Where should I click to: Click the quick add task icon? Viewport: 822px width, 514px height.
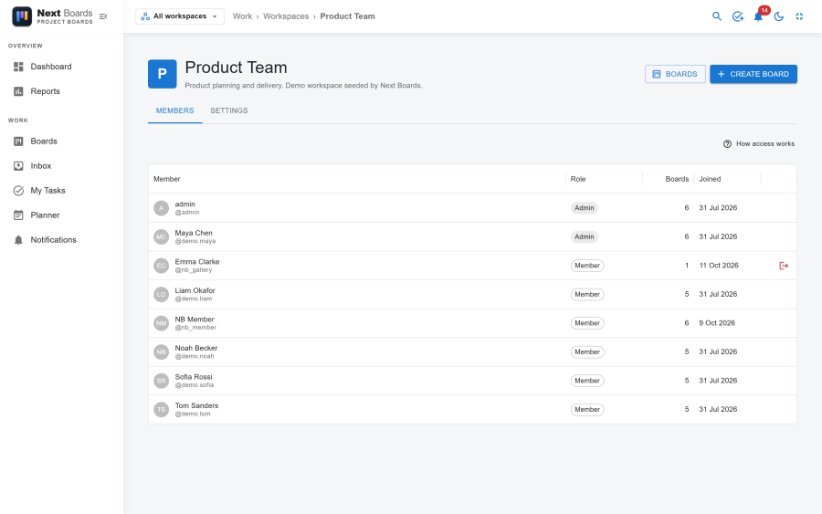coord(738,16)
